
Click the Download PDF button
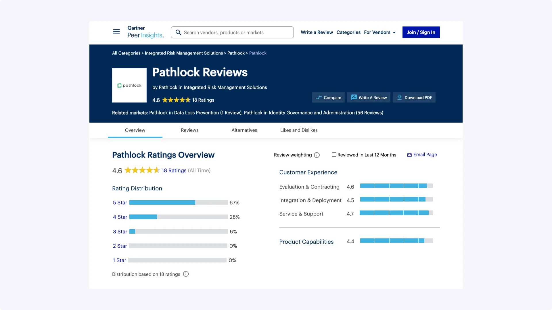coord(414,98)
